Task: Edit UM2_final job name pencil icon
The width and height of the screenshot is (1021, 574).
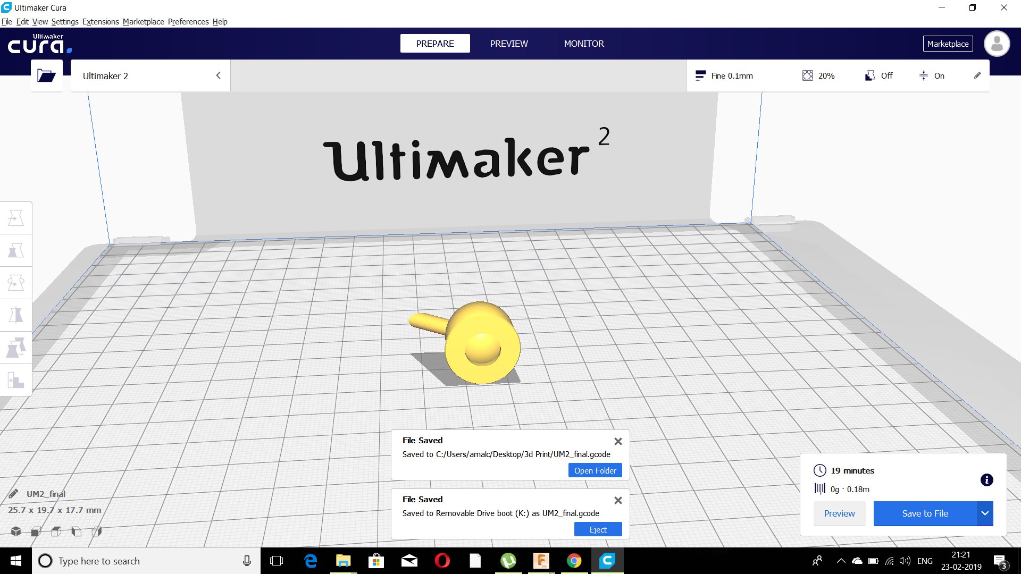Action: pos(14,494)
